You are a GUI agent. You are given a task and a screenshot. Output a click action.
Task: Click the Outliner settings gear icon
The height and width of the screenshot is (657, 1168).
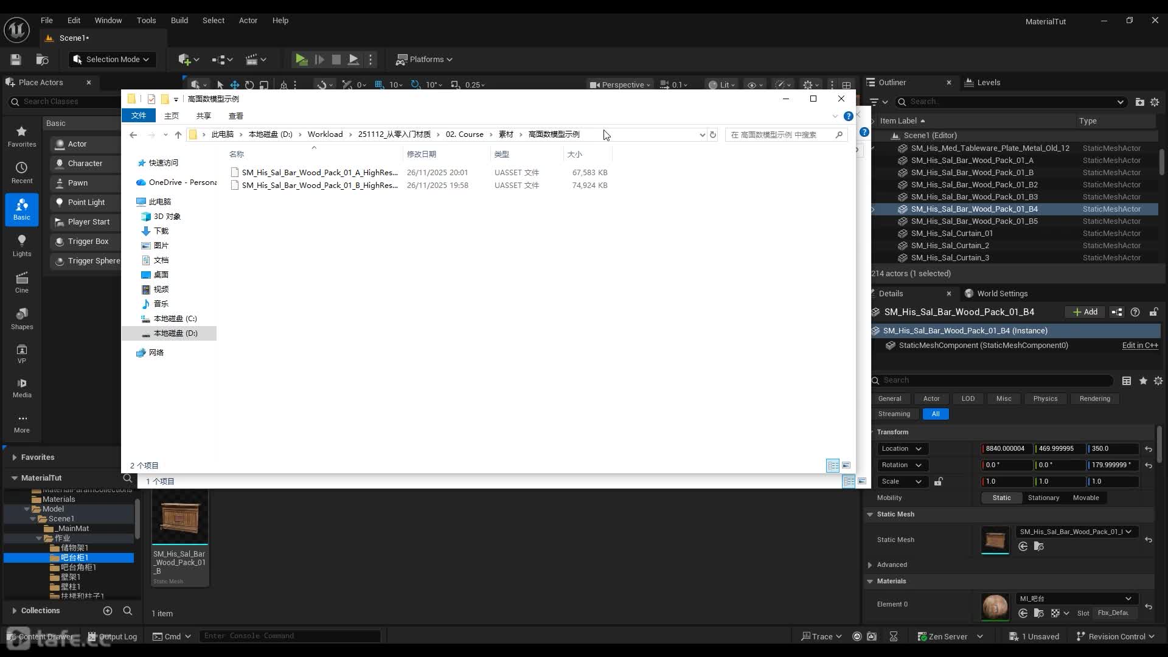point(1155,102)
